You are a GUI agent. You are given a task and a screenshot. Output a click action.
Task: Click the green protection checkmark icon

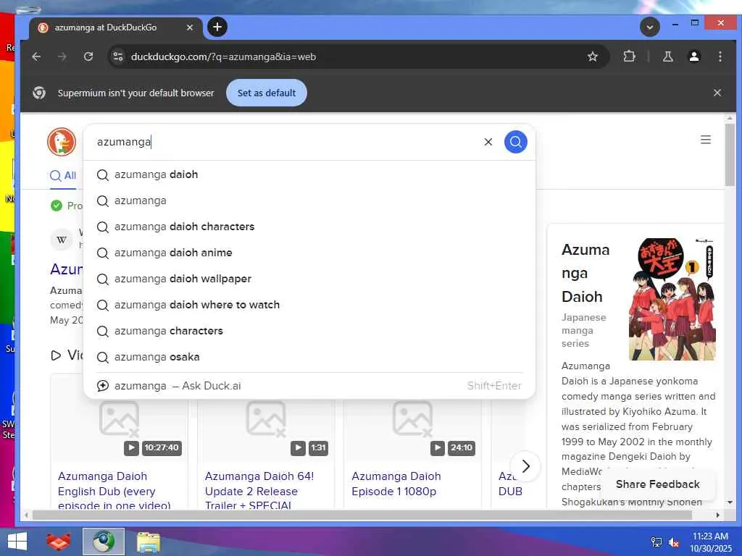coord(57,206)
